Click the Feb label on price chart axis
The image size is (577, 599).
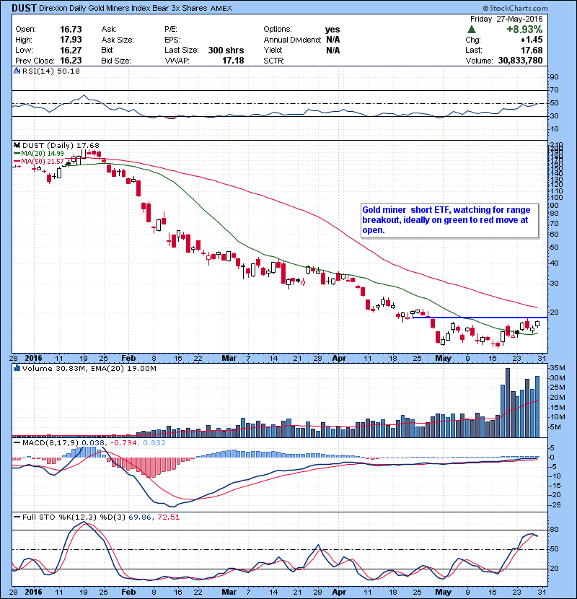tap(128, 358)
